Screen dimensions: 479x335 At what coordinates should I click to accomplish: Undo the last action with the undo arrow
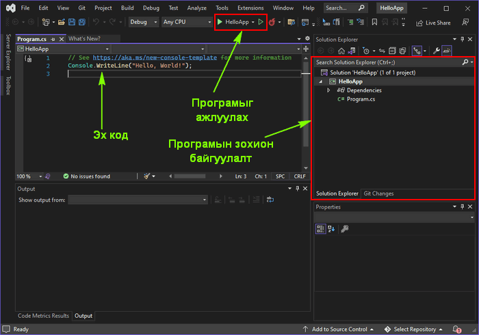96,22
